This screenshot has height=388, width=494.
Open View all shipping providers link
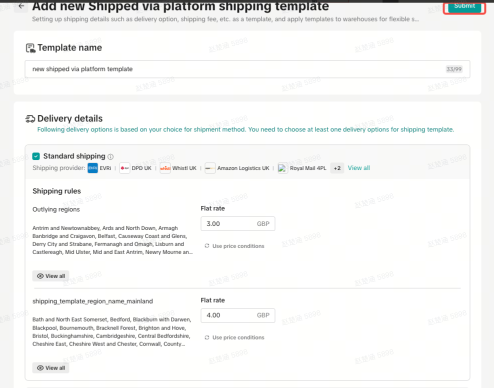358,168
